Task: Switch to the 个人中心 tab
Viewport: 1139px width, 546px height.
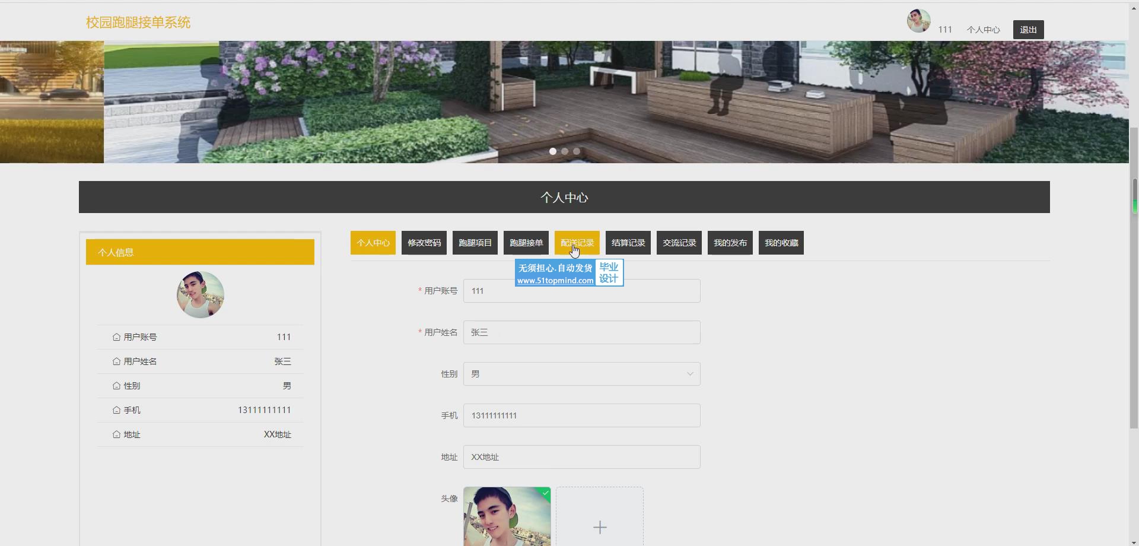Action: [x=373, y=243]
